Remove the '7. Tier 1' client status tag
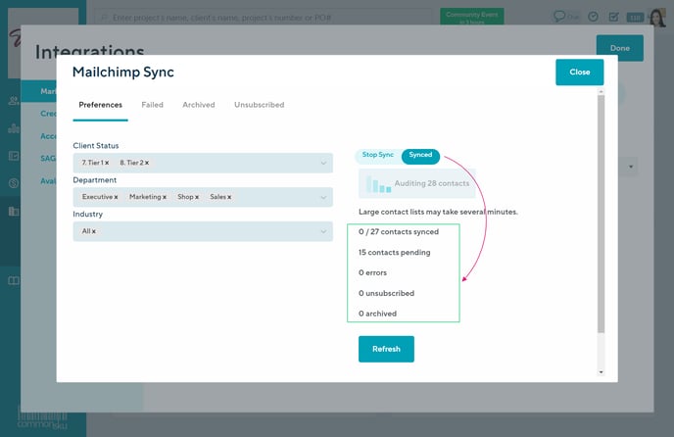 107,163
